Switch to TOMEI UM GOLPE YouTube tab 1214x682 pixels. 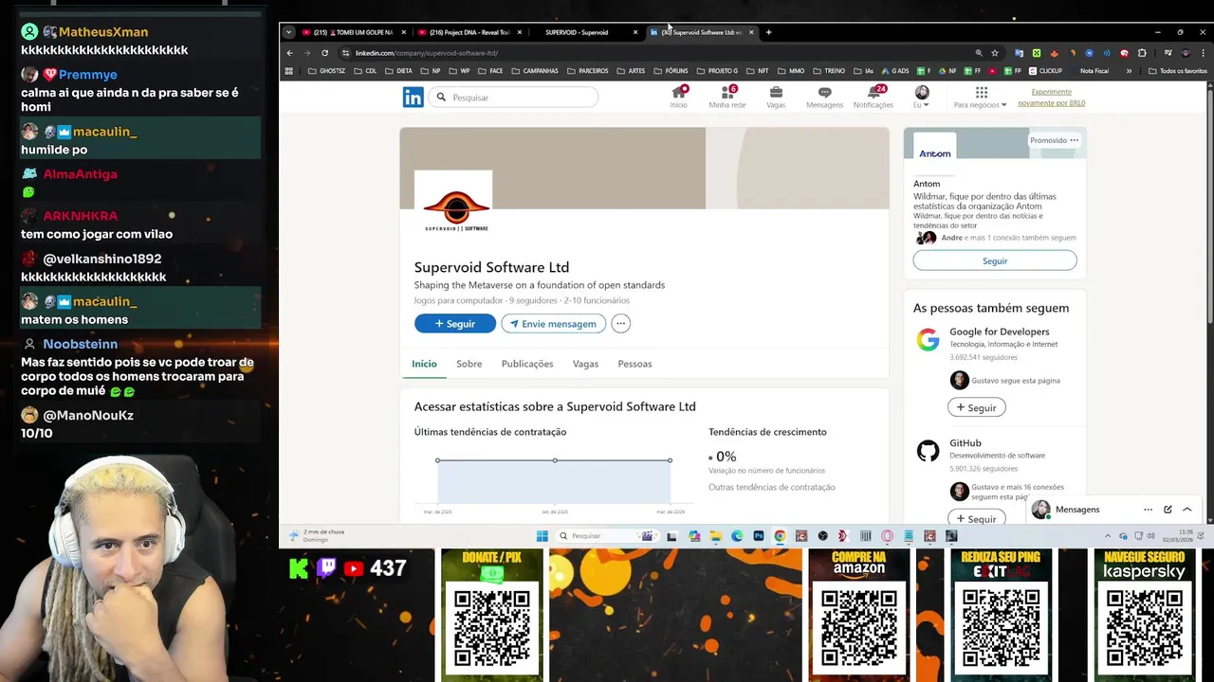click(351, 32)
